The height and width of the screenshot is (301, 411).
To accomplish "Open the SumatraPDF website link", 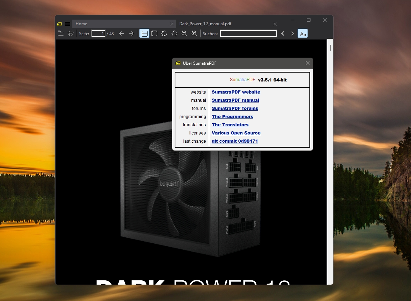I will pyautogui.click(x=236, y=92).
